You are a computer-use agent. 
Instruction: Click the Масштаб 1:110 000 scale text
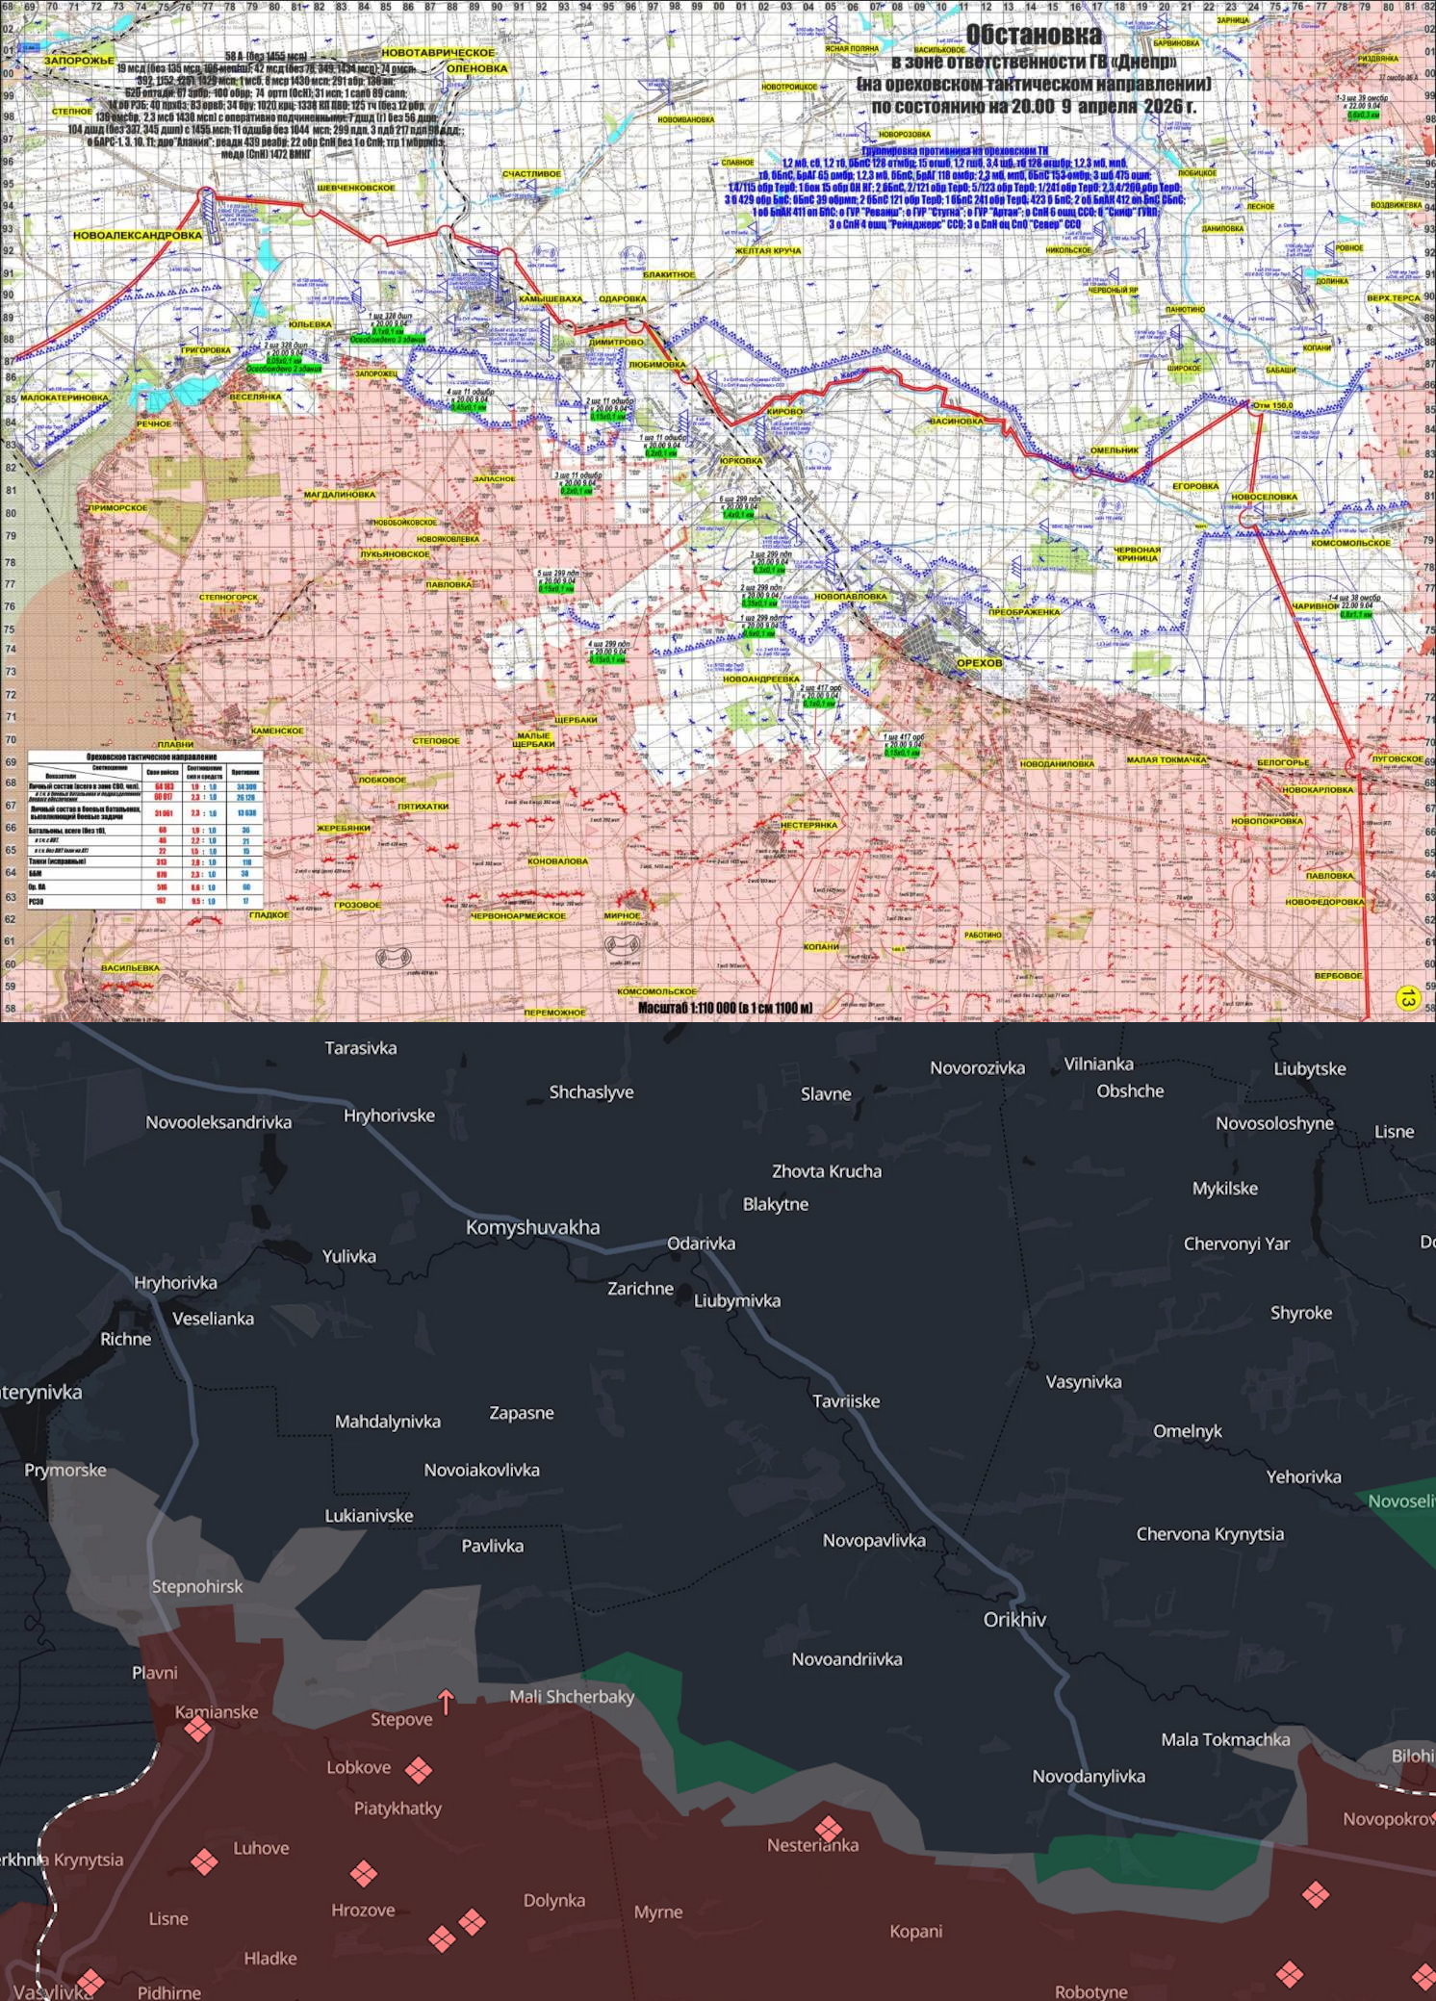[x=725, y=1008]
